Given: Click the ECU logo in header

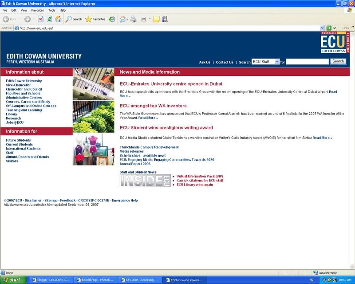Looking at the screenshot, I should tap(335, 43).
